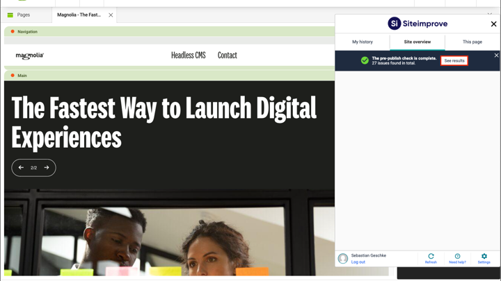
Task: Dismiss the pre-publish check notification
Action: point(496,55)
